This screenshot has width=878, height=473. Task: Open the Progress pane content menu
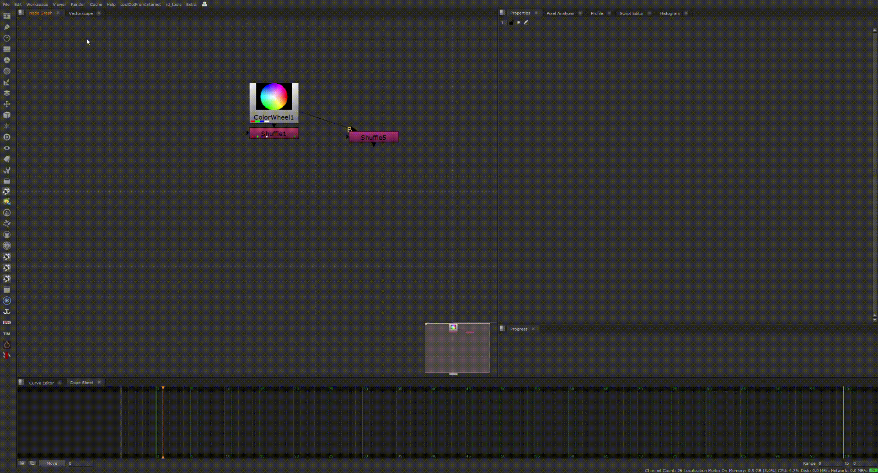click(502, 329)
